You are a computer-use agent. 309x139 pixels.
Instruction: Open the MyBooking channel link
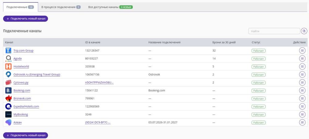pos(20,114)
